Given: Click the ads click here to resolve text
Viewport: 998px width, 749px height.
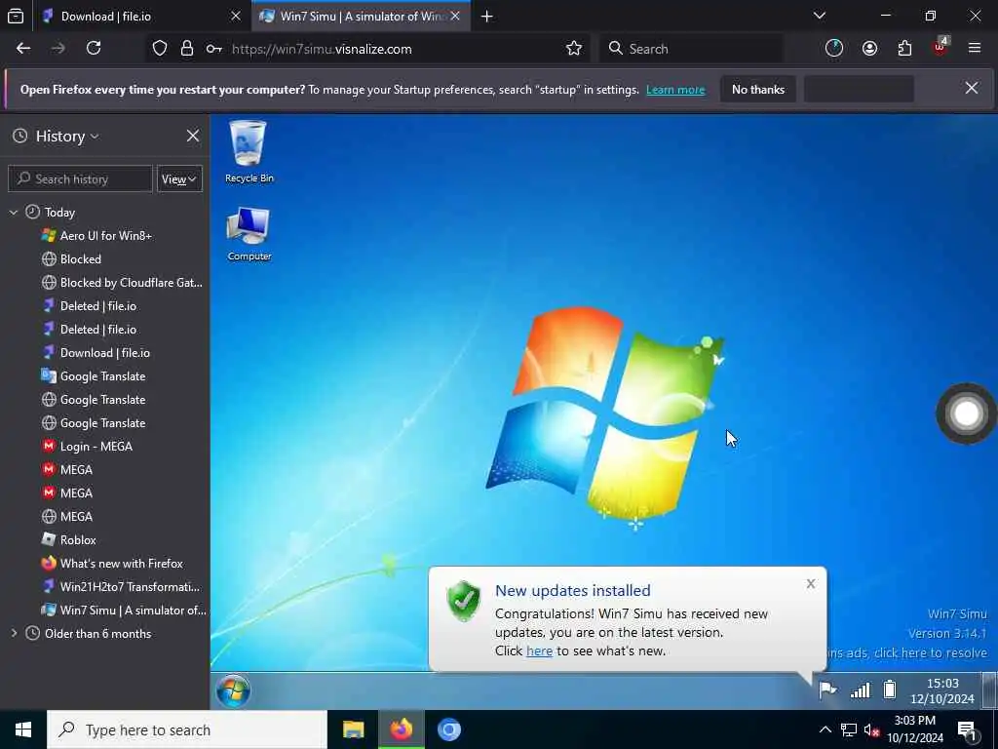Looking at the screenshot, I should (907, 652).
